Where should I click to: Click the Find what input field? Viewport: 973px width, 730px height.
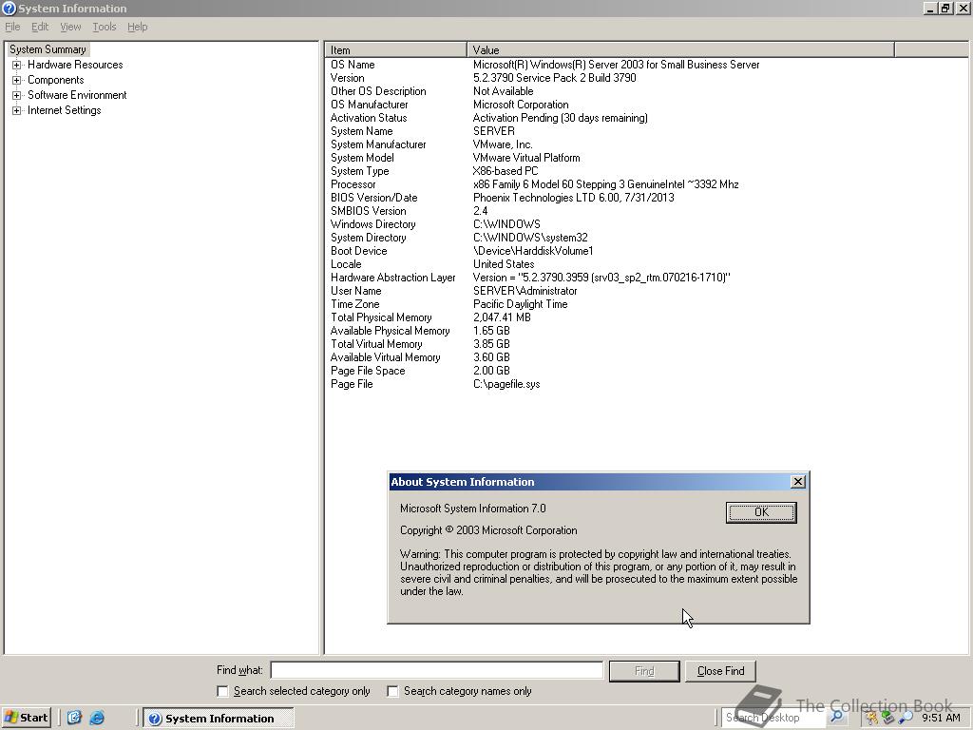[437, 670]
